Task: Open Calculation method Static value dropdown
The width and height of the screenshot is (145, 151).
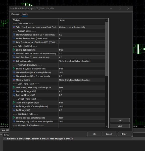Action: point(82,61)
